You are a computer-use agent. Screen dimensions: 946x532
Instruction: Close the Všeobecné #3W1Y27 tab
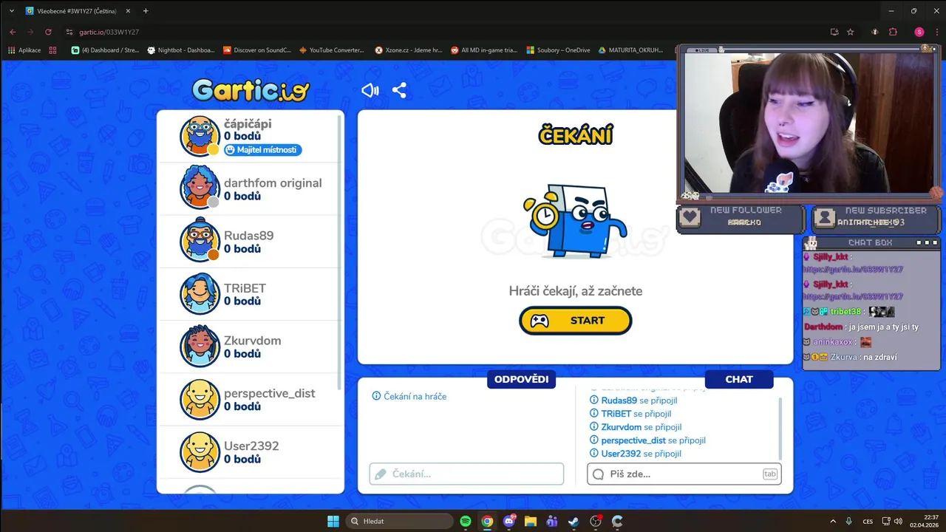(129, 11)
